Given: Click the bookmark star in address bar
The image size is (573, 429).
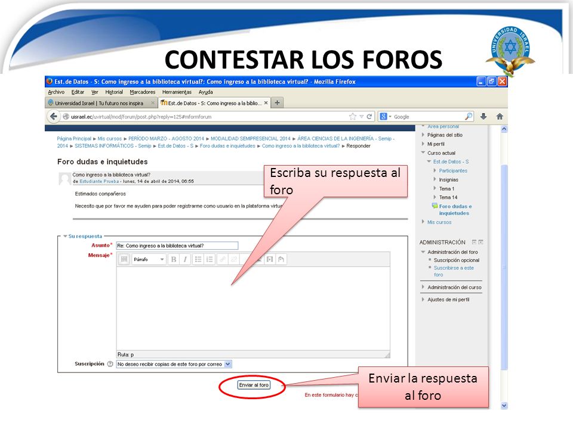Looking at the screenshot, I should coord(353,116).
